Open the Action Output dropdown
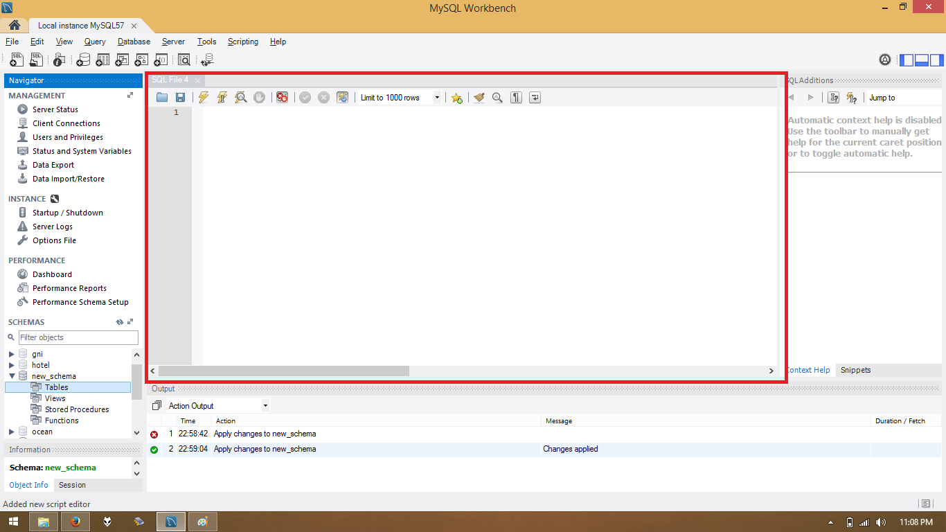Viewport: 946px width, 532px height. tap(265, 405)
